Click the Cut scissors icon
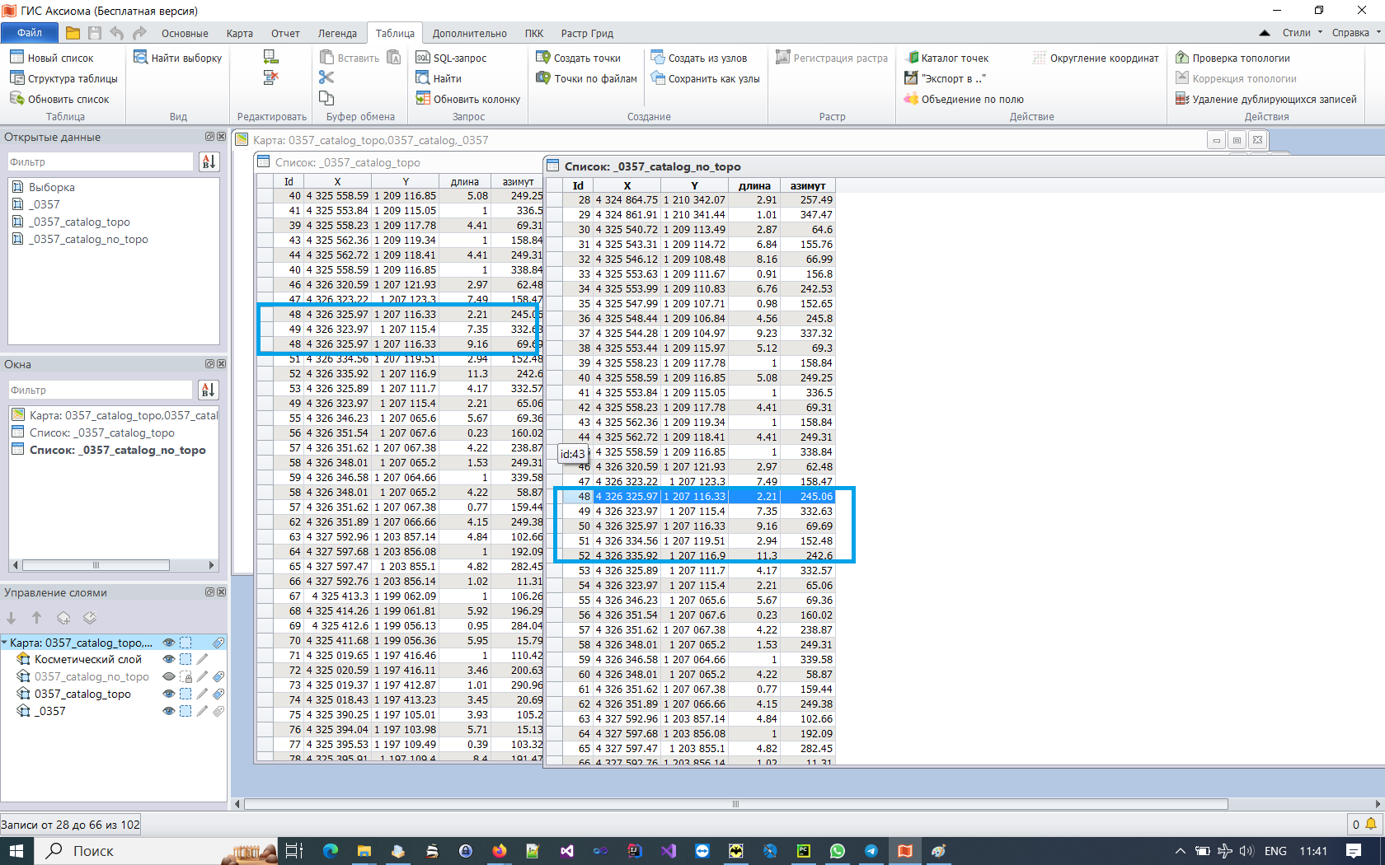The image size is (1385, 865). (x=326, y=77)
